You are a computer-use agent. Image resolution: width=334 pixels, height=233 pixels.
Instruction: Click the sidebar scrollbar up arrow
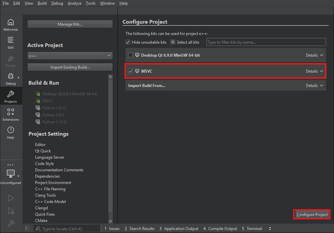(x=110, y=76)
